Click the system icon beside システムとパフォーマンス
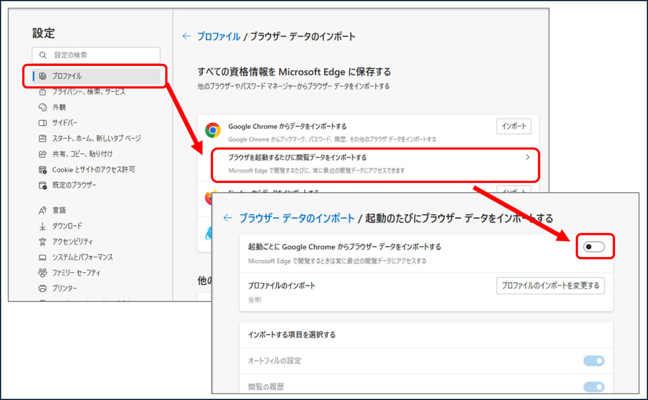This screenshot has height=400, width=648. (x=43, y=257)
